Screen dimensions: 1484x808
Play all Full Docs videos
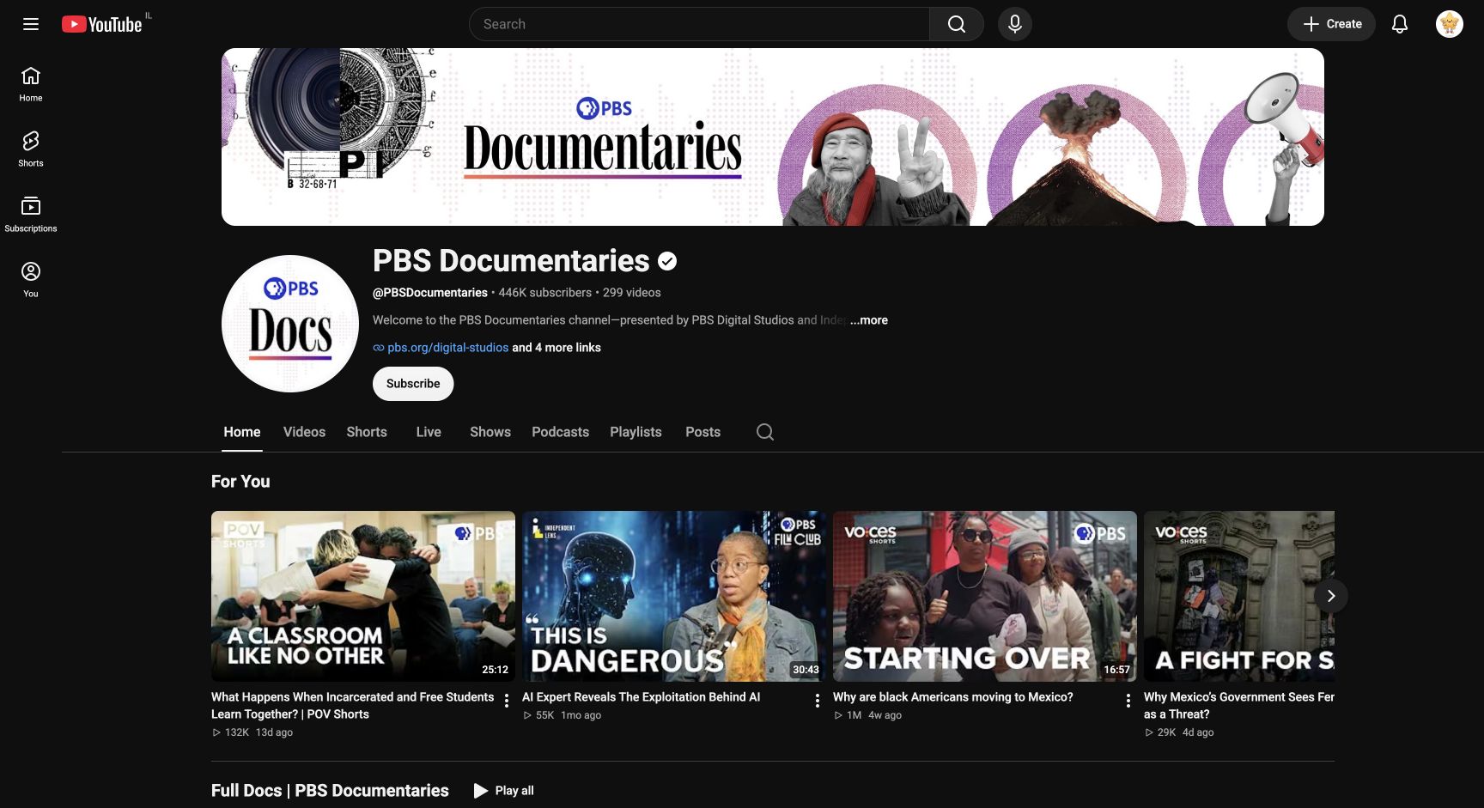coord(504,791)
